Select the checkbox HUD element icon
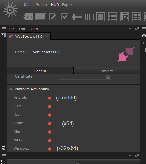 tap(65, 17)
